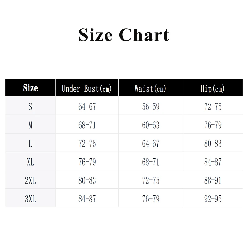This screenshot has height=248, width=248.
Task: Click the Hip(cm) column header
Action: [x=212, y=89]
